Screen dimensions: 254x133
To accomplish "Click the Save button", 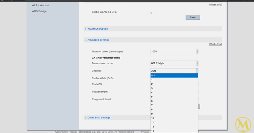I will [193, 17].
